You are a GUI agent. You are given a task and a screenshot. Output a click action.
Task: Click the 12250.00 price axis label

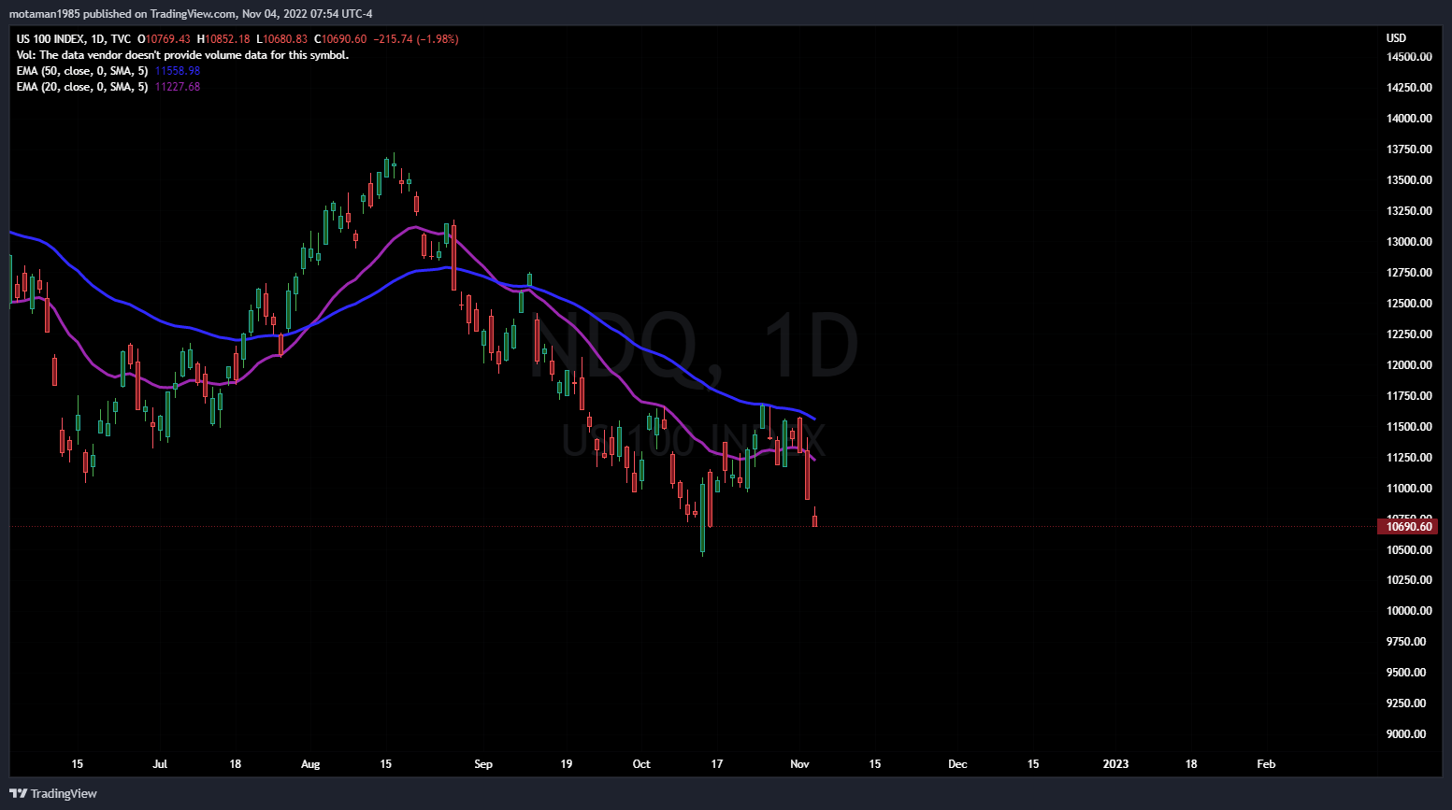[x=1409, y=334]
